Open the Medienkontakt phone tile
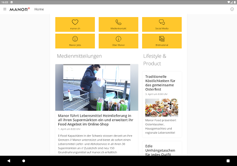 coord(118,24)
